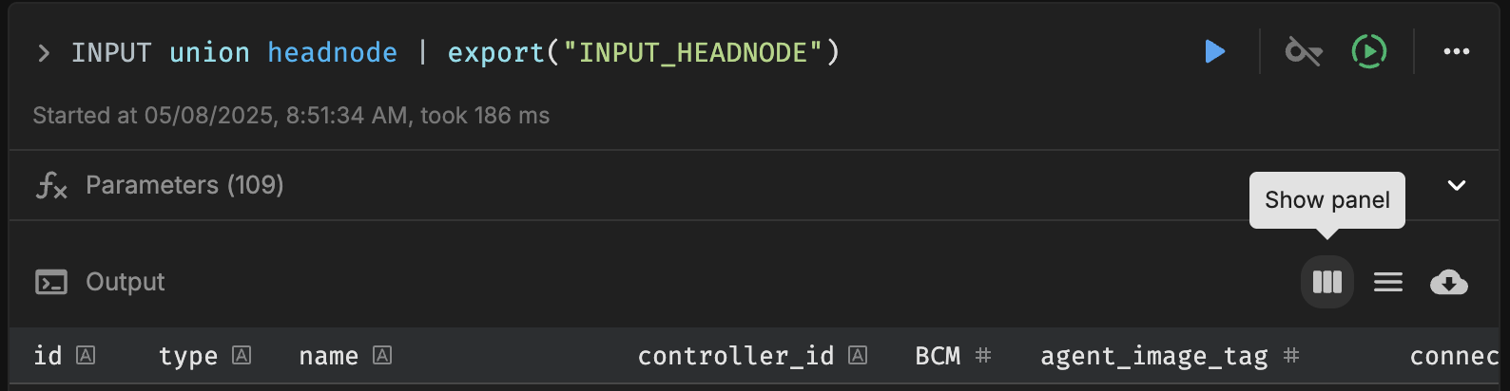Open the three-dots more options menu
Image resolution: width=1510 pixels, height=391 pixels.
pyautogui.click(x=1457, y=51)
